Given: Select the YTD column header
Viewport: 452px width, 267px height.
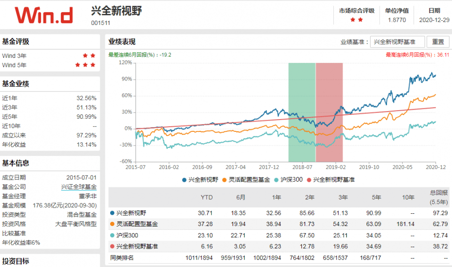Looking at the screenshot, I should pyautogui.click(x=207, y=197).
